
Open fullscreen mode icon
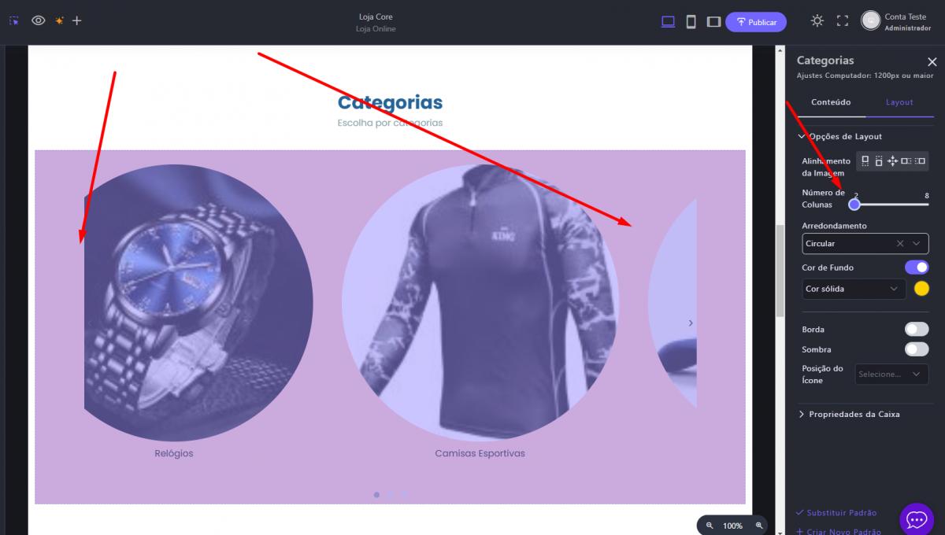[x=843, y=21]
